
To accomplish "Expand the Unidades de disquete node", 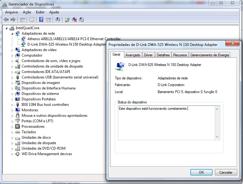I will pyautogui.click(x=12, y=143).
